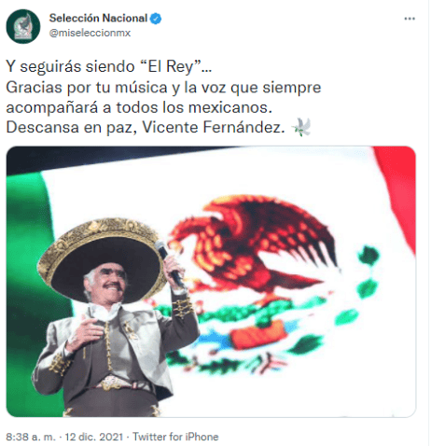Click the microphone held in the photo
This screenshot has height=446, width=431.
[x=171, y=263]
